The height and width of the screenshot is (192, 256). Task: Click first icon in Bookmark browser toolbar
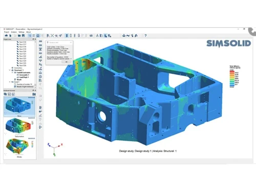[x=5, y=94]
